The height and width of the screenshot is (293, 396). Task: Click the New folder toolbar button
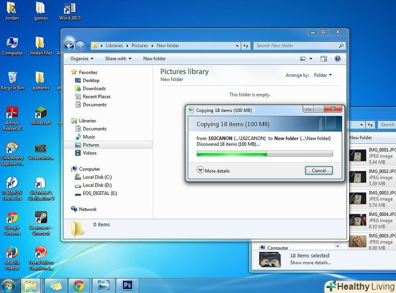coord(154,59)
